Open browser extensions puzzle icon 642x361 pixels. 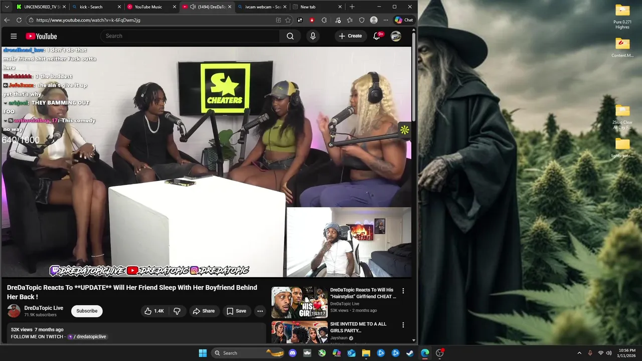tap(324, 20)
